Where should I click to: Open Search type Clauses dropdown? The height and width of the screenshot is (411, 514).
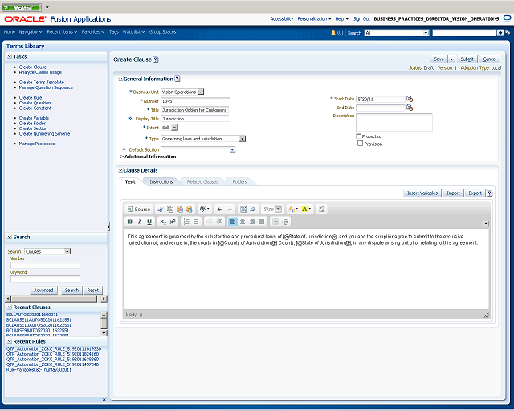67,251
